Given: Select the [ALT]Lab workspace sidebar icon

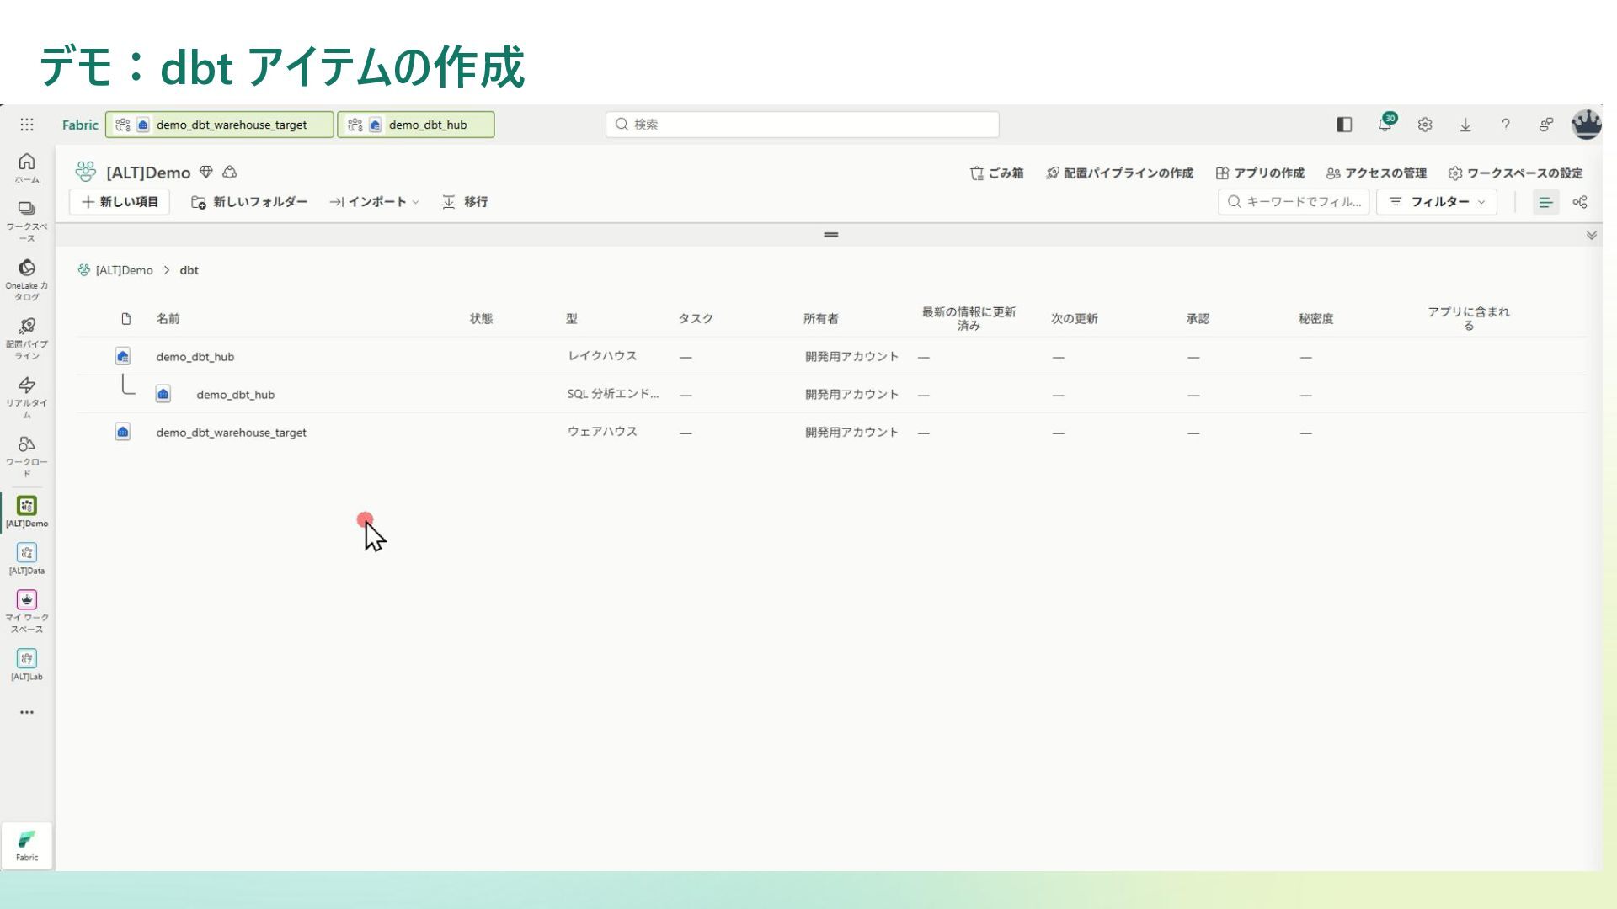Looking at the screenshot, I should (x=27, y=665).
